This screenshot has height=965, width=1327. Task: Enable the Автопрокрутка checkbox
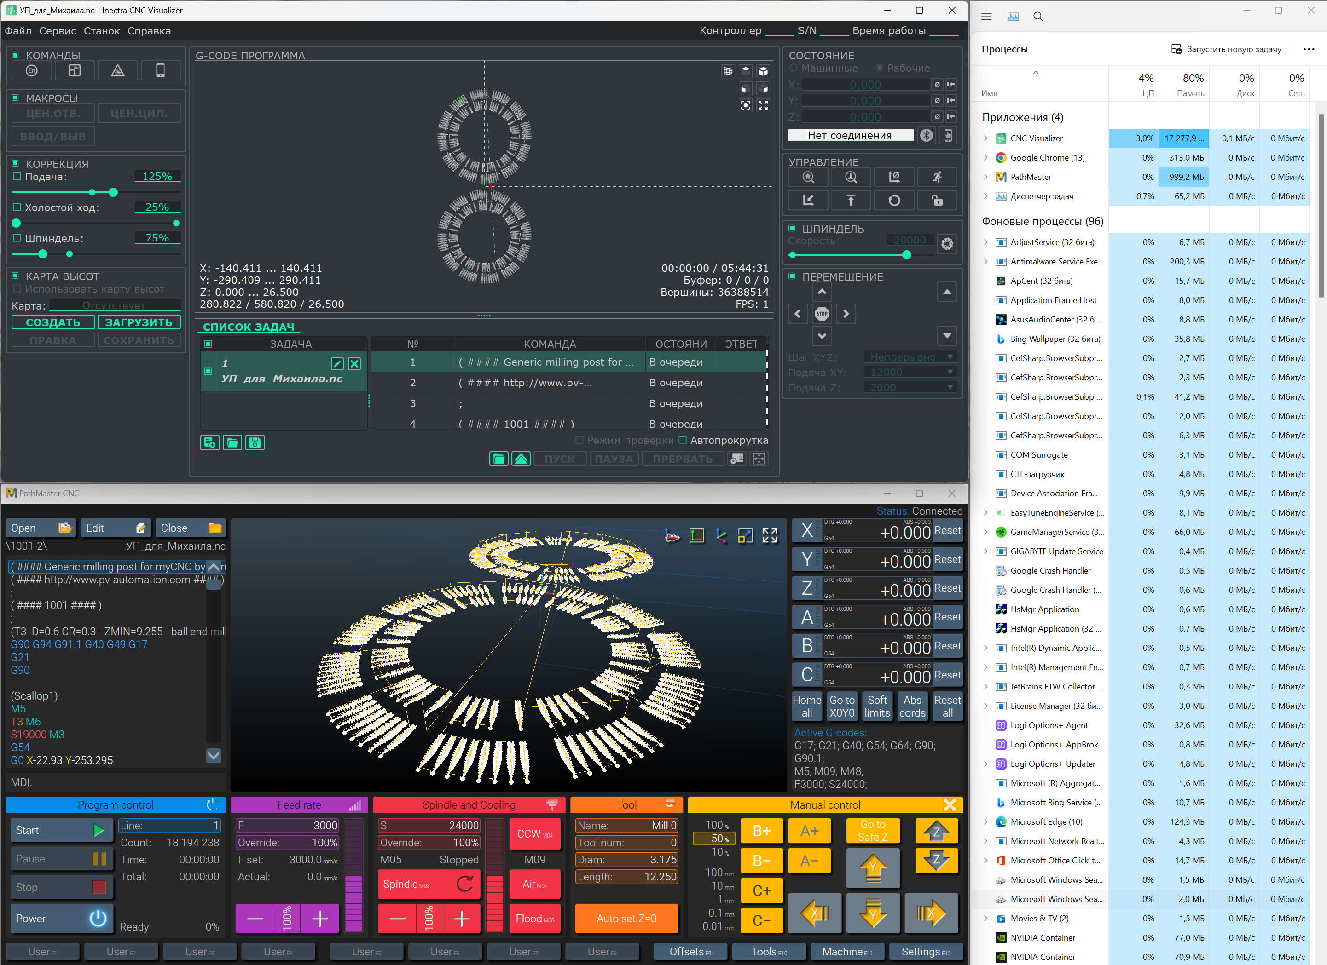[x=682, y=440]
